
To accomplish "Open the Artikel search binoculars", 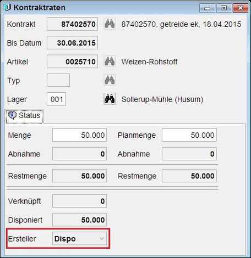I will click(110, 61).
